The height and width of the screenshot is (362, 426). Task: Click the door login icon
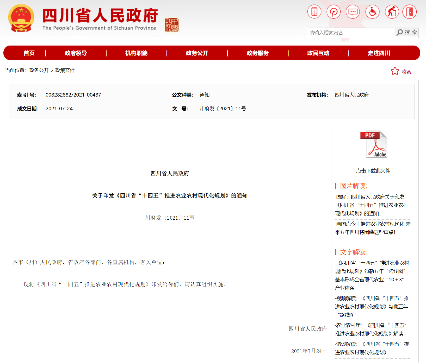click(410, 12)
